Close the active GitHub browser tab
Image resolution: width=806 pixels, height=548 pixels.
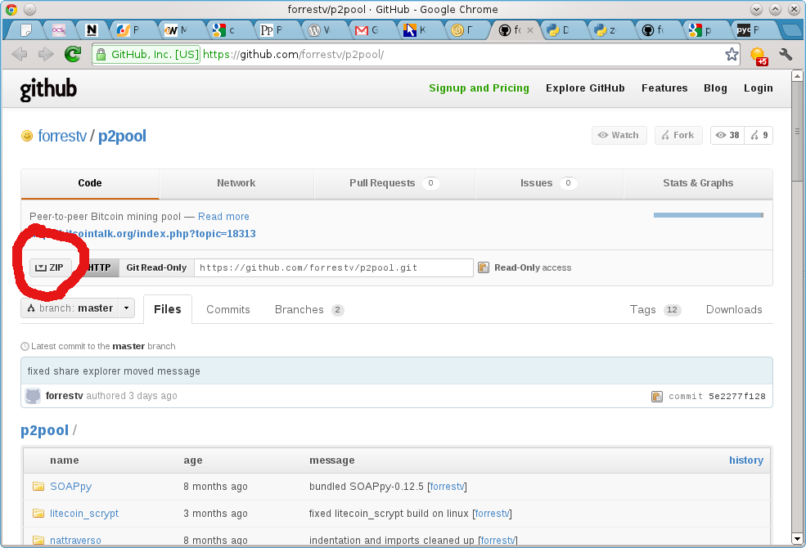[530, 30]
